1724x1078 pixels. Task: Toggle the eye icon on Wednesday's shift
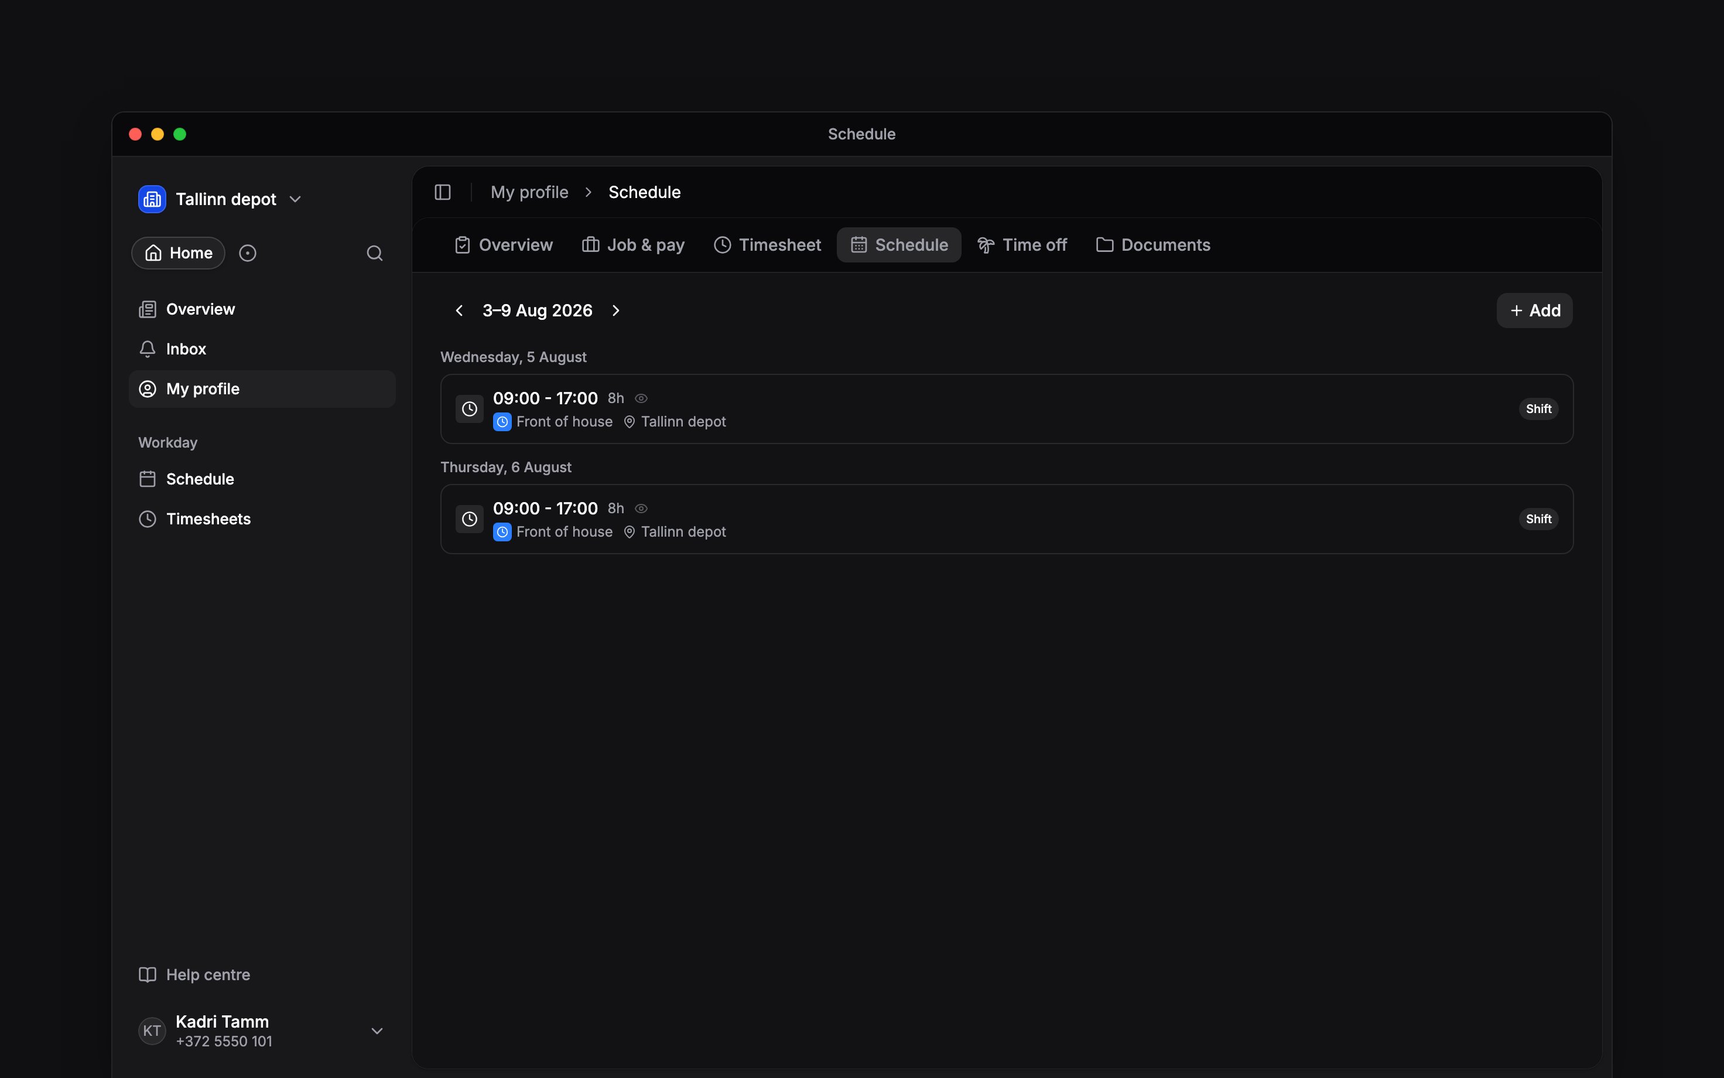(x=641, y=398)
